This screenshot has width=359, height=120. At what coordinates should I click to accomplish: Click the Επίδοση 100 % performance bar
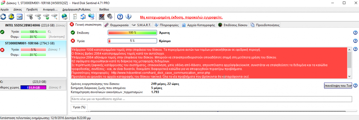[132, 33]
